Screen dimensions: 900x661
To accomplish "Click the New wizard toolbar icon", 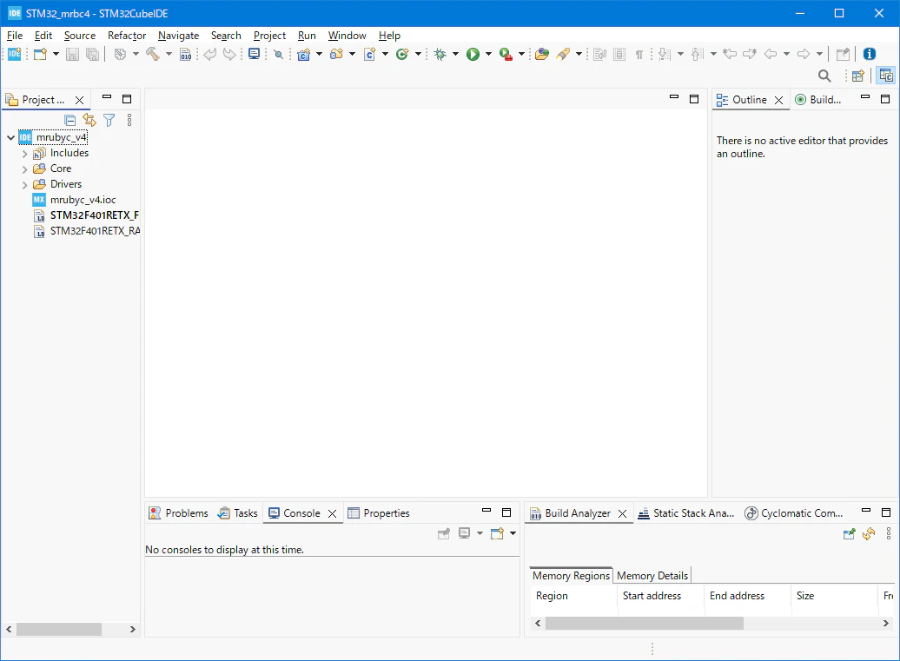I will point(40,54).
